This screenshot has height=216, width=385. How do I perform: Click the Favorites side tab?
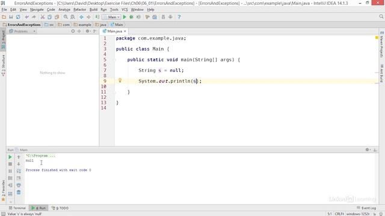[x=3, y=191]
